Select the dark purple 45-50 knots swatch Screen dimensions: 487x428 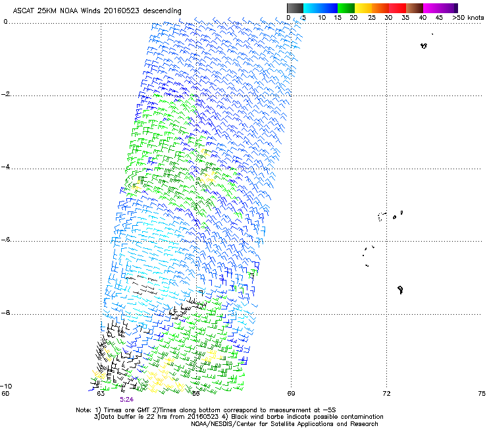click(x=449, y=8)
